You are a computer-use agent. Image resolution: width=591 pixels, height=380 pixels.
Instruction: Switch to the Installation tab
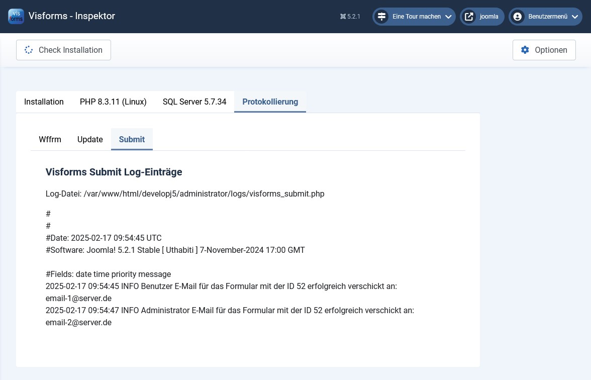(x=44, y=102)
